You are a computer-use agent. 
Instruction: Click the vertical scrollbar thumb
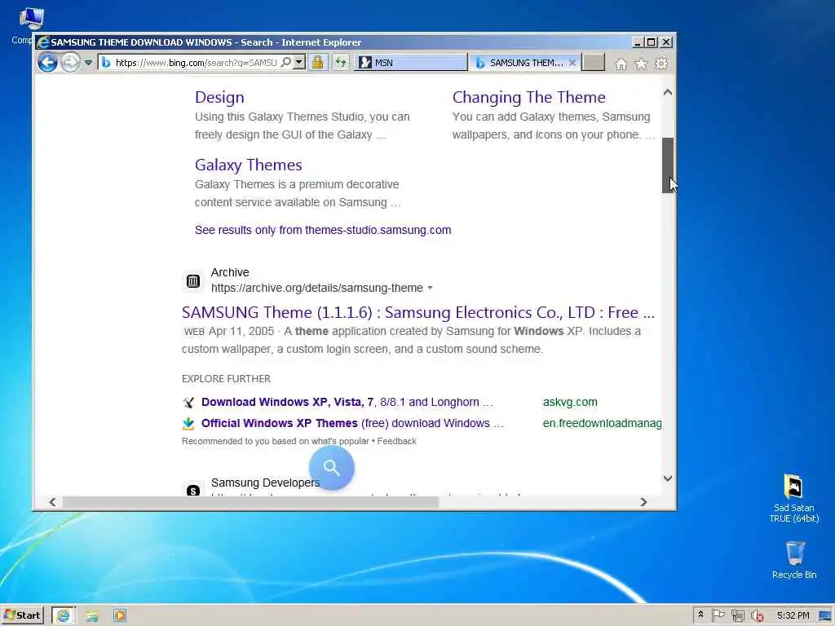[x=668, y=165]
